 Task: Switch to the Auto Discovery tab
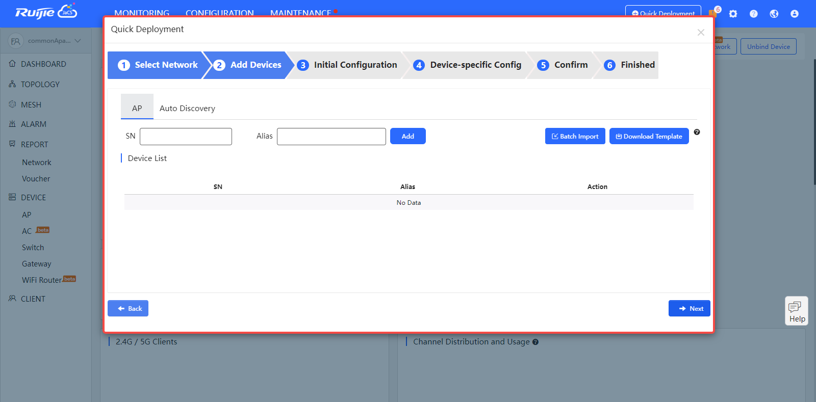(x=187, y=108)
